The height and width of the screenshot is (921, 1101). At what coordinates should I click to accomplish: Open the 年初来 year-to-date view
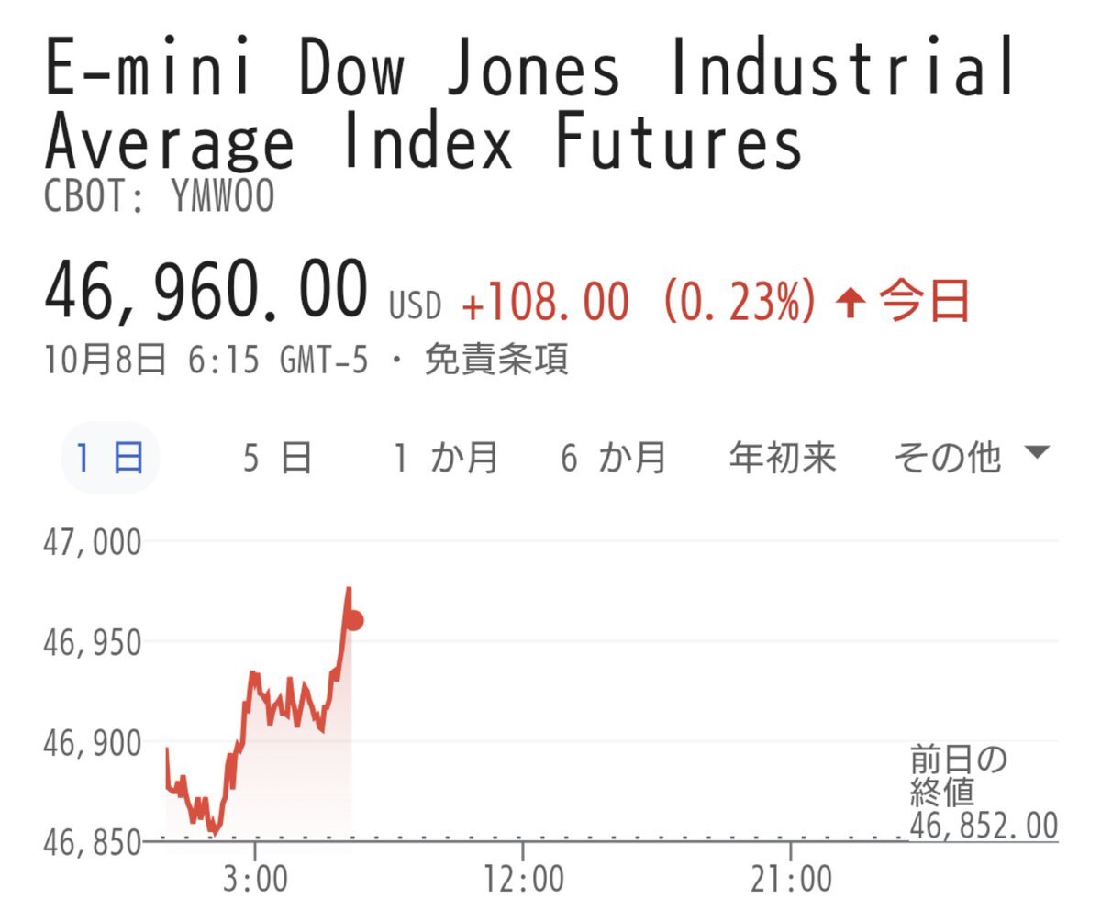783,457
